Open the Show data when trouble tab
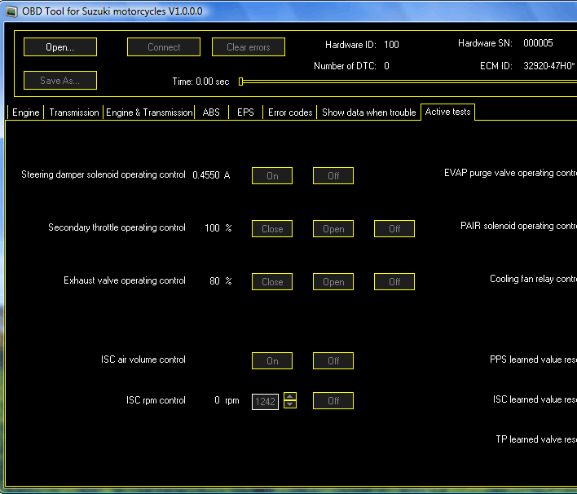This screenshot has height=494, width=577. (368, 112)
